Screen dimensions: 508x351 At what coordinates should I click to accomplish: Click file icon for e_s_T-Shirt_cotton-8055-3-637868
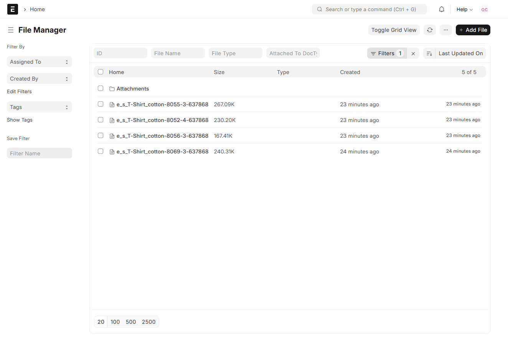pos(112,104)
